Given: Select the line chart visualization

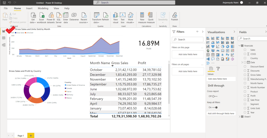Looking at the screenshot, I should point(208,42).
